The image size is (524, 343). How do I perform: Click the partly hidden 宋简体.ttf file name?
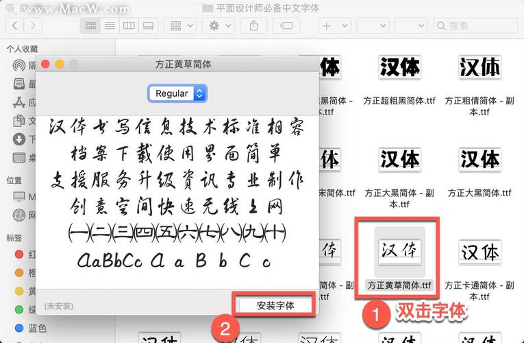[x=338, y=193]
